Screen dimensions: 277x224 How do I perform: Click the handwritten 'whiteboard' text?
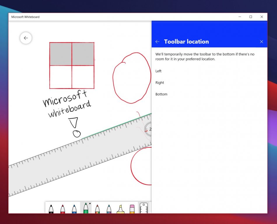click(69, 108)
